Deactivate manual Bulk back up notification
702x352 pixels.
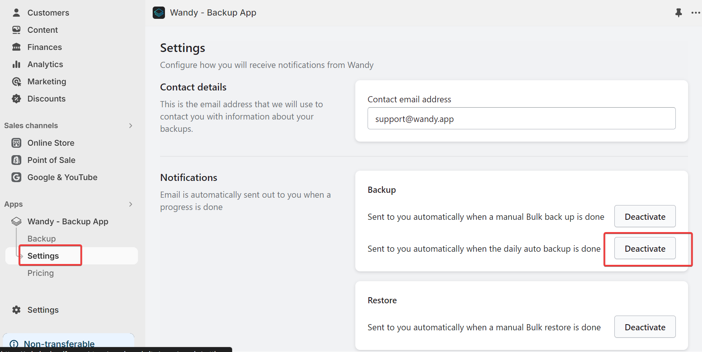pyautogui.click(x=645, y=217)
